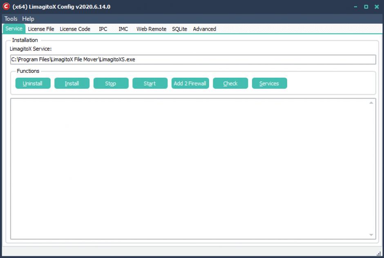Maximize the LimagitoX Config window
384x258 pixels.
tap(366, 7)
